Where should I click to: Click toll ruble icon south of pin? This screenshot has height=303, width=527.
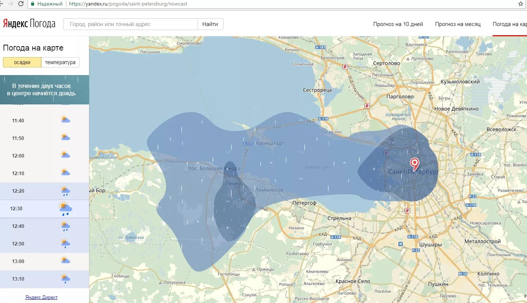click(407, 211)
